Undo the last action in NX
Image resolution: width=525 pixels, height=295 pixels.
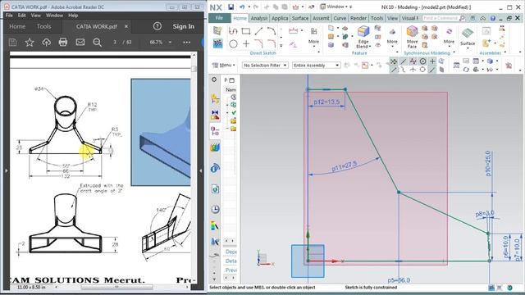click(242, 7)
